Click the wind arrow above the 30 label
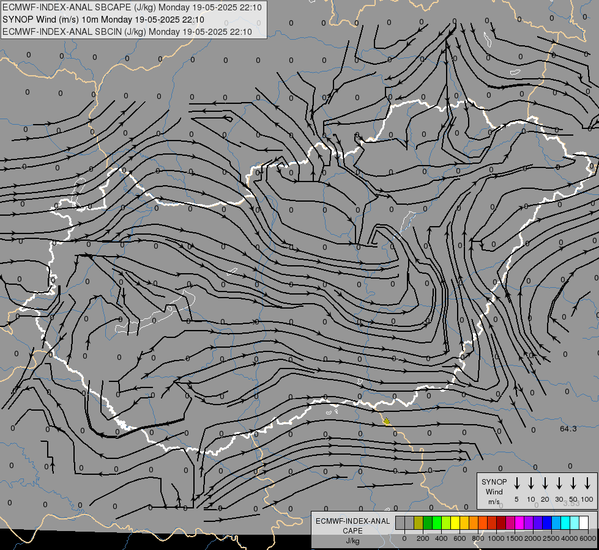 pyautogui.click(x=559, y=483)
